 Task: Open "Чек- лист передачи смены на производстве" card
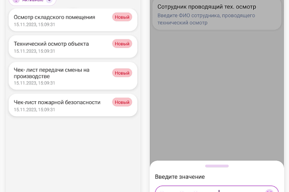[73, 76]
